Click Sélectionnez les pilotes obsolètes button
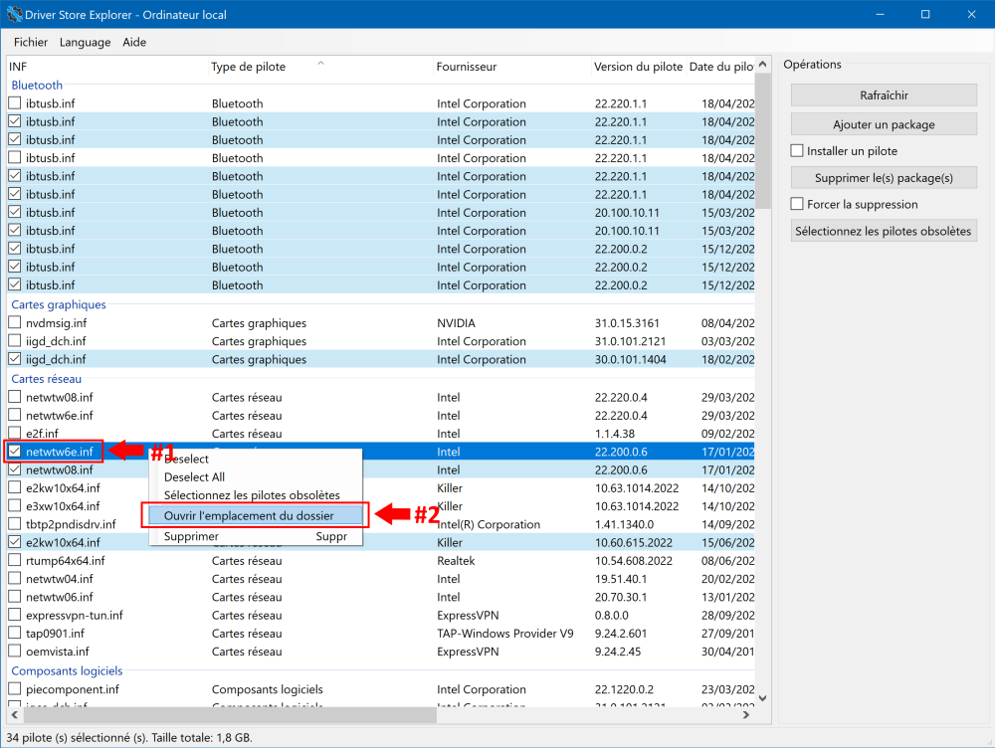This screenshot has height=748, width=995. (884, 231)
